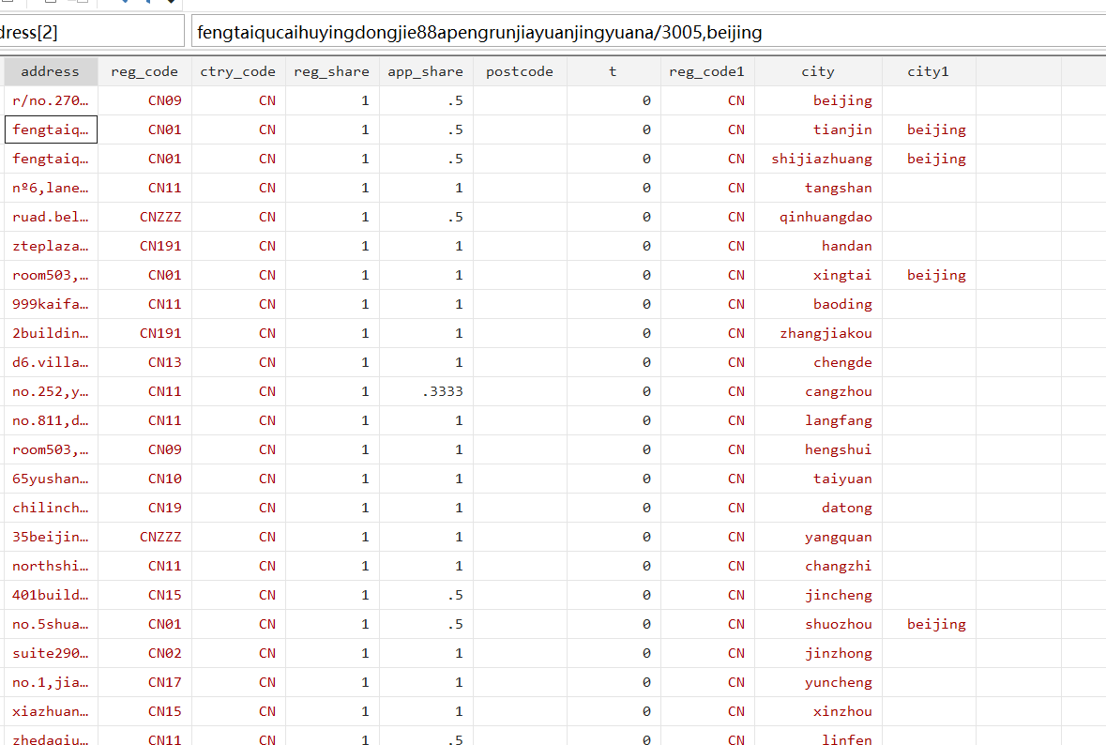Select address cell 'zteplaza…'

tap(51, 246)
